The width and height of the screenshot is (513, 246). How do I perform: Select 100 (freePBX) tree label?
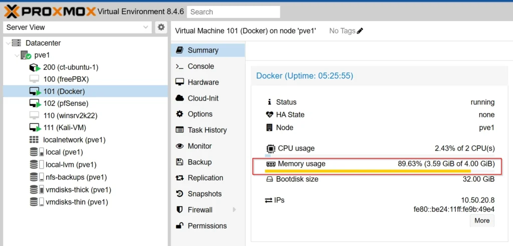(66, 79)
